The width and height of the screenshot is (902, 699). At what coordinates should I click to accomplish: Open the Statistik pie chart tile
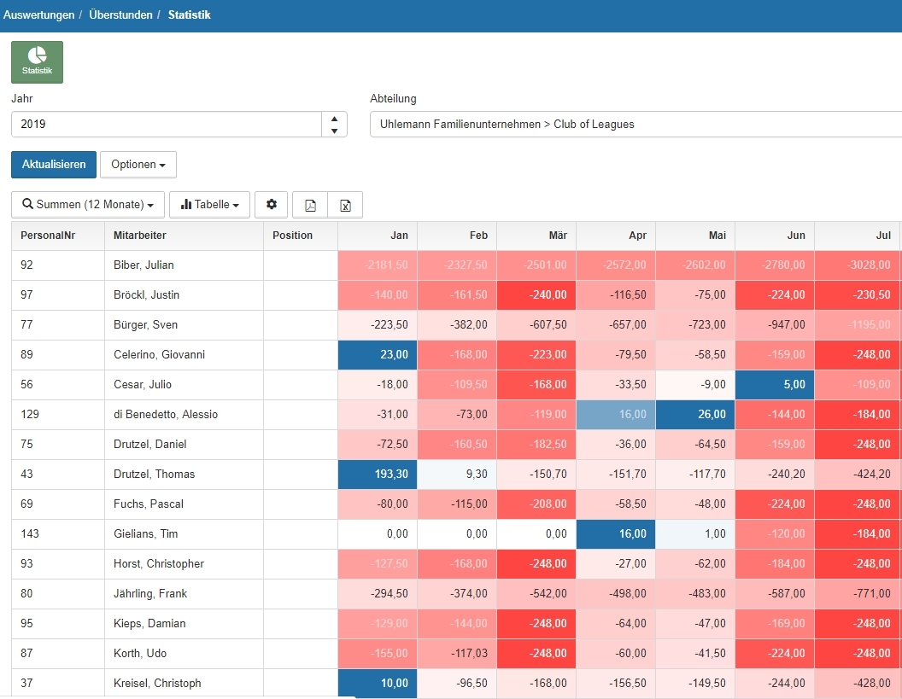point(37,62)
